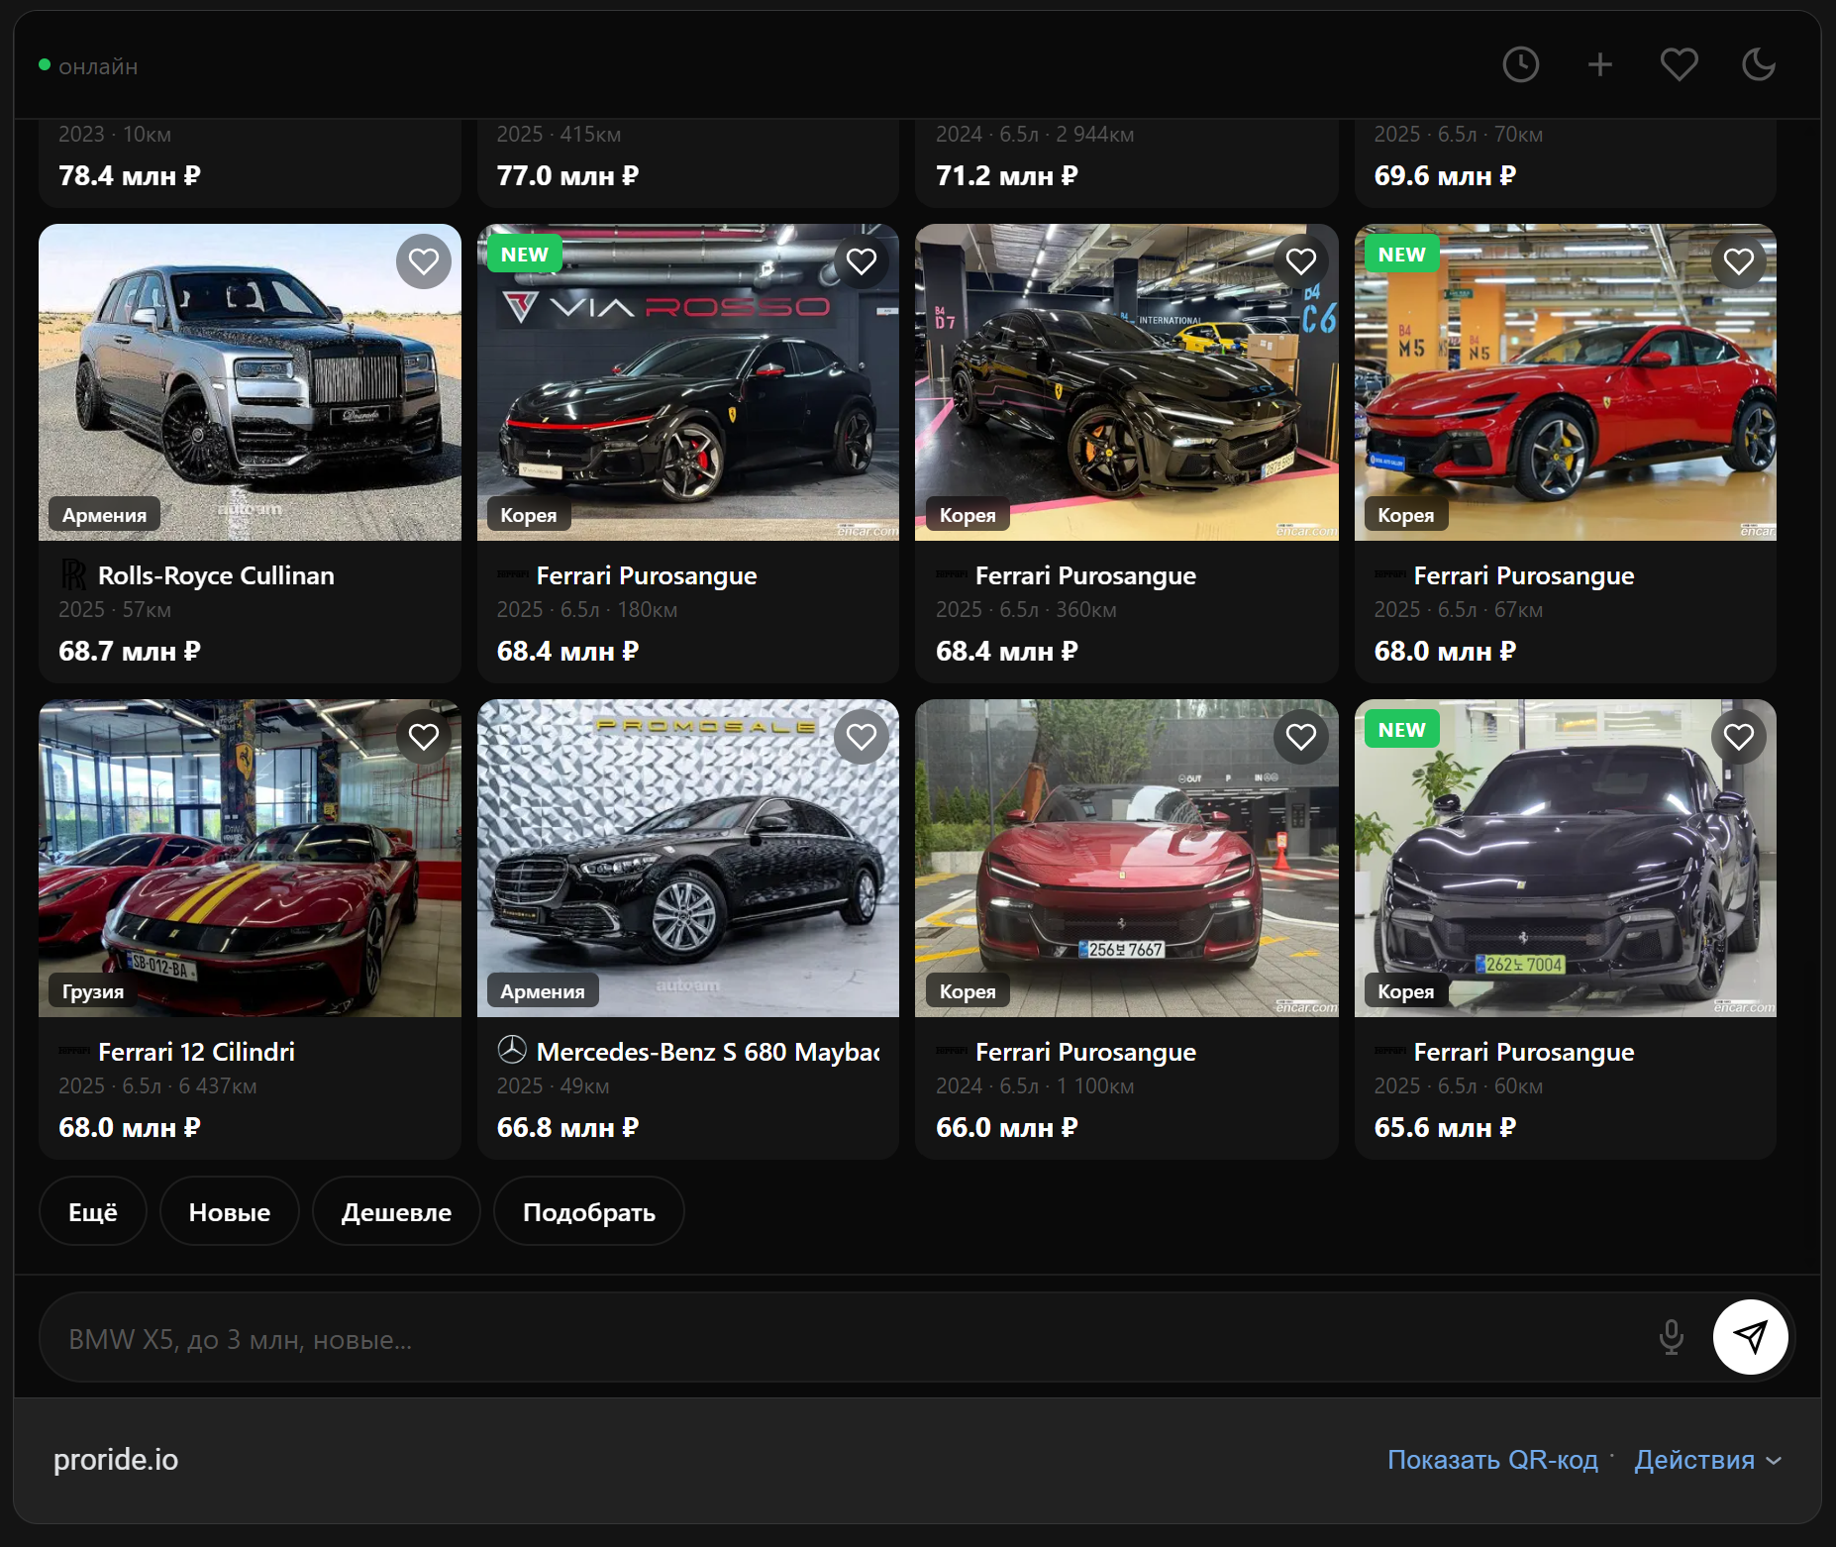This screenshot has height=1547, width=1836.
Task: Open the Mercedes Maybach Promosale photo
Action: (x=688, y=859)
